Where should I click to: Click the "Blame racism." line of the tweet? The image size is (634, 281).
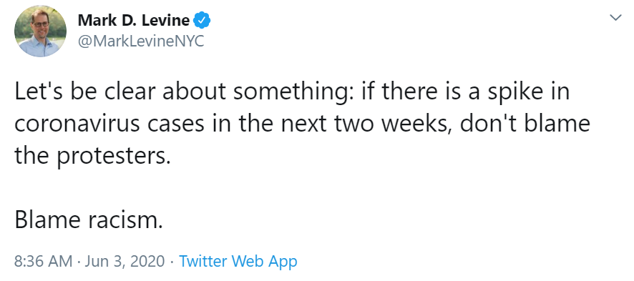(89, 220)
